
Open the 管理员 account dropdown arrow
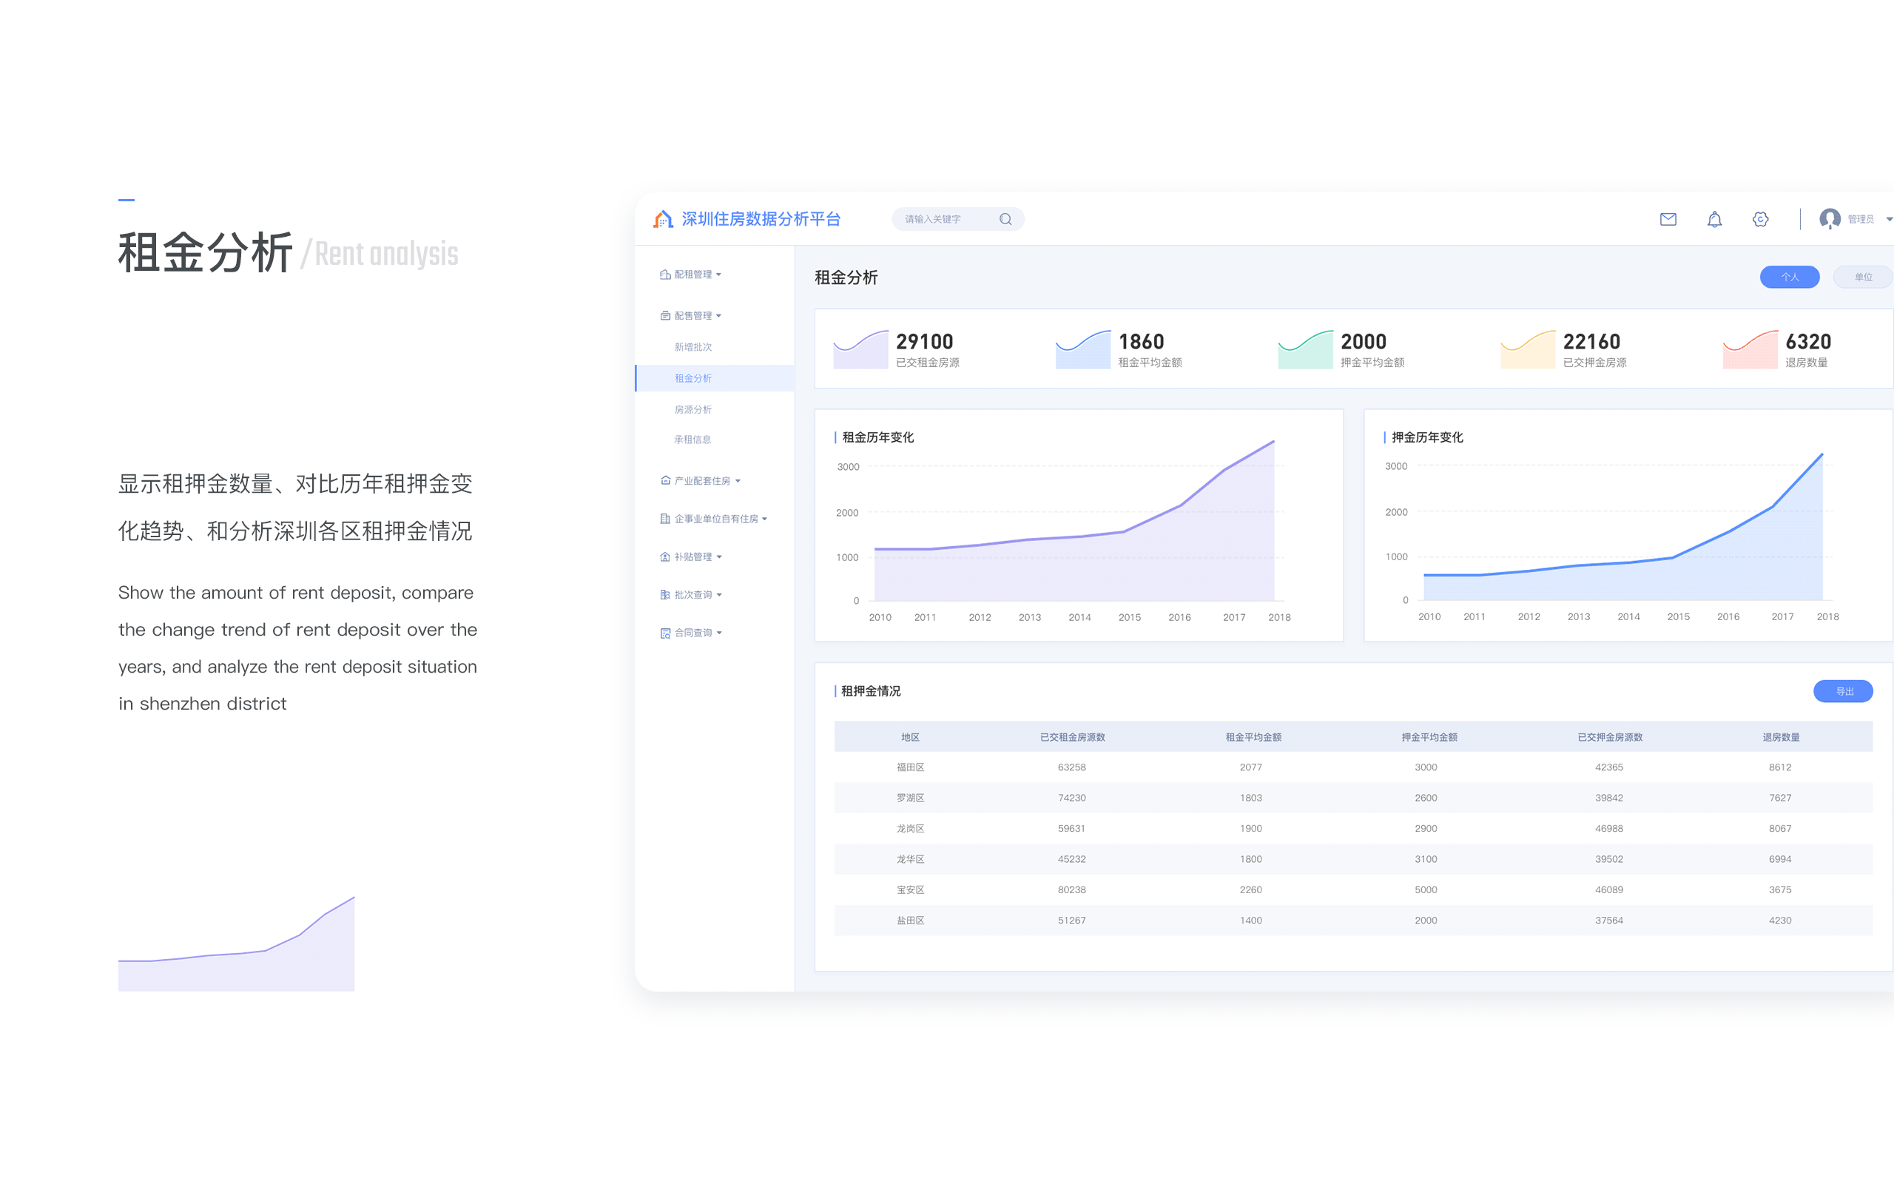[x=1889, y=219]
